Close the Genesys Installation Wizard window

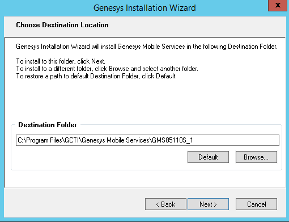tap(278, 5)
